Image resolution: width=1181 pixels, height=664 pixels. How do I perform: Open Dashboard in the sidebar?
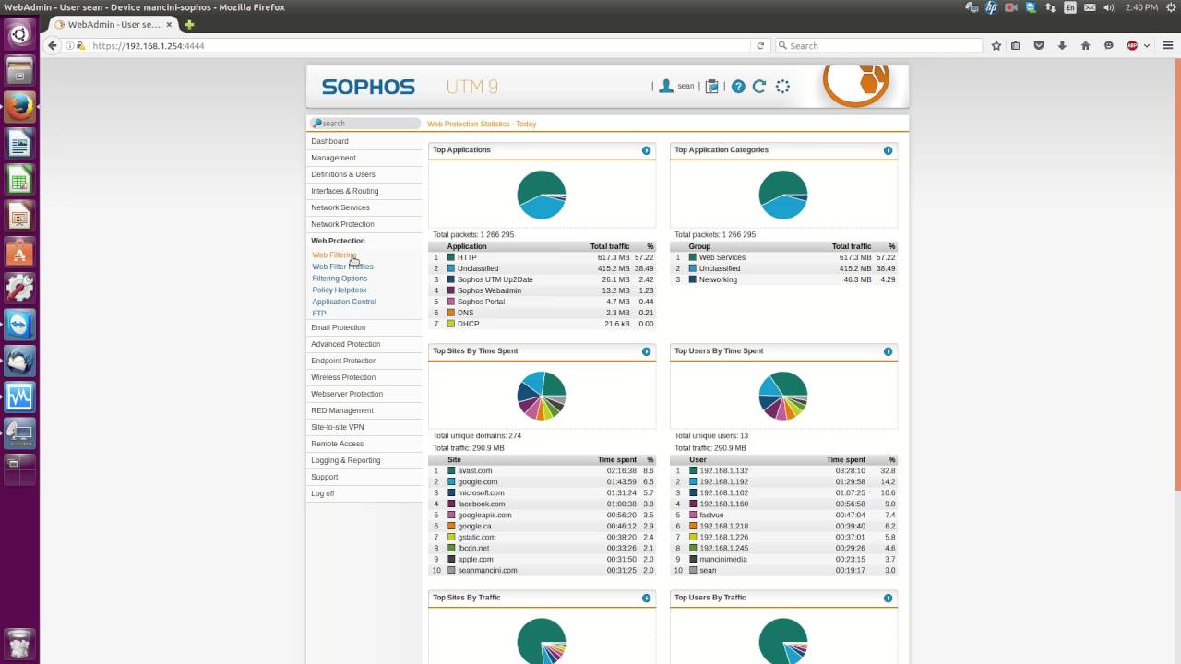pos(364,141)
